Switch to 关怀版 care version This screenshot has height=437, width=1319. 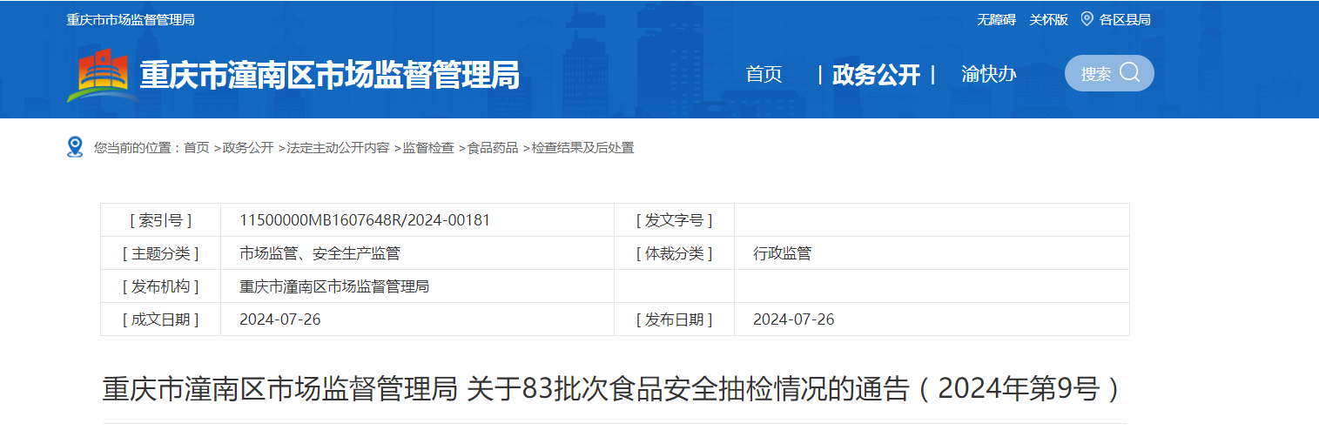click(1048, 19)
